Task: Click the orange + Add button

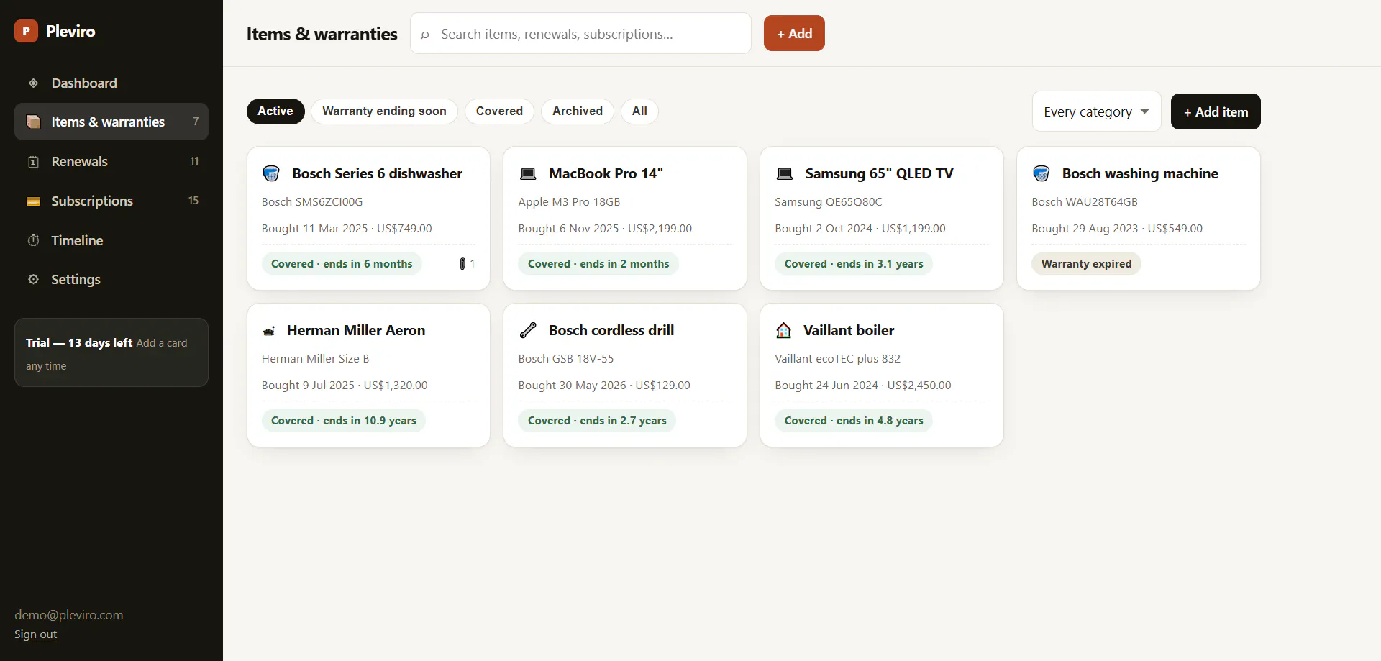Action: coord(794,33)
